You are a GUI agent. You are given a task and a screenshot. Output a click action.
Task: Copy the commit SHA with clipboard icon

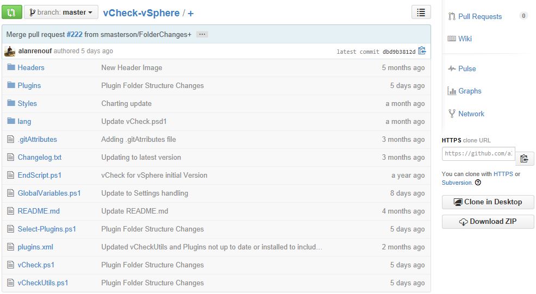click(x=422, y=51)
